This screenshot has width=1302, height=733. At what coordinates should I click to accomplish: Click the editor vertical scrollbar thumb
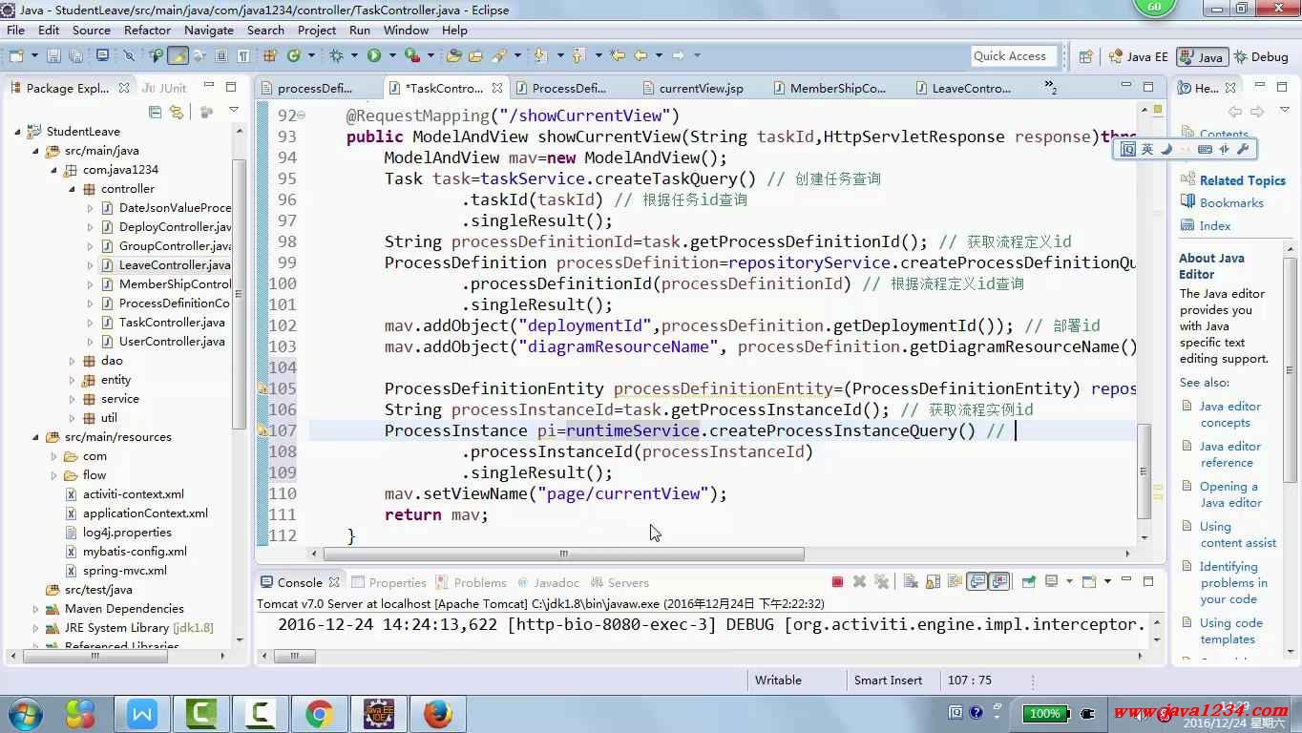point(1144,470)
